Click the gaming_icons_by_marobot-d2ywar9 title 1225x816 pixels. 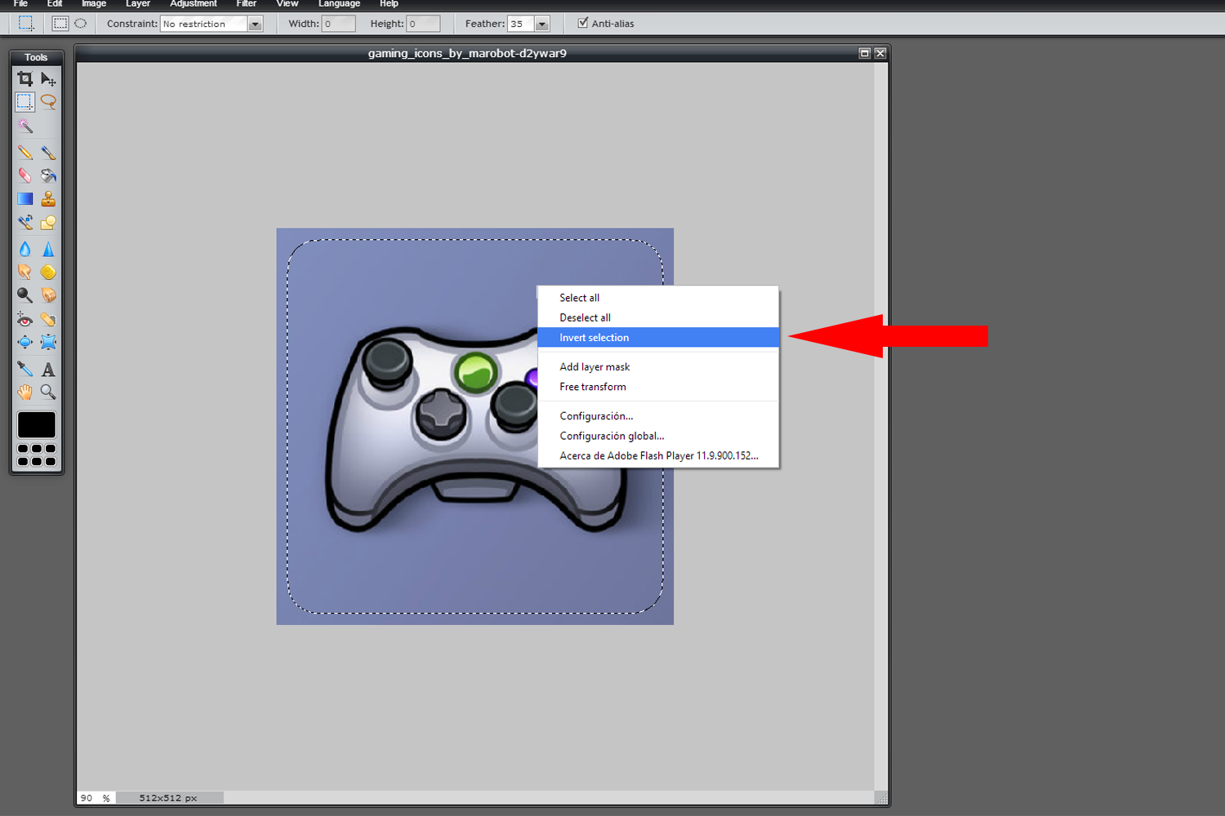tap(467, 53)
